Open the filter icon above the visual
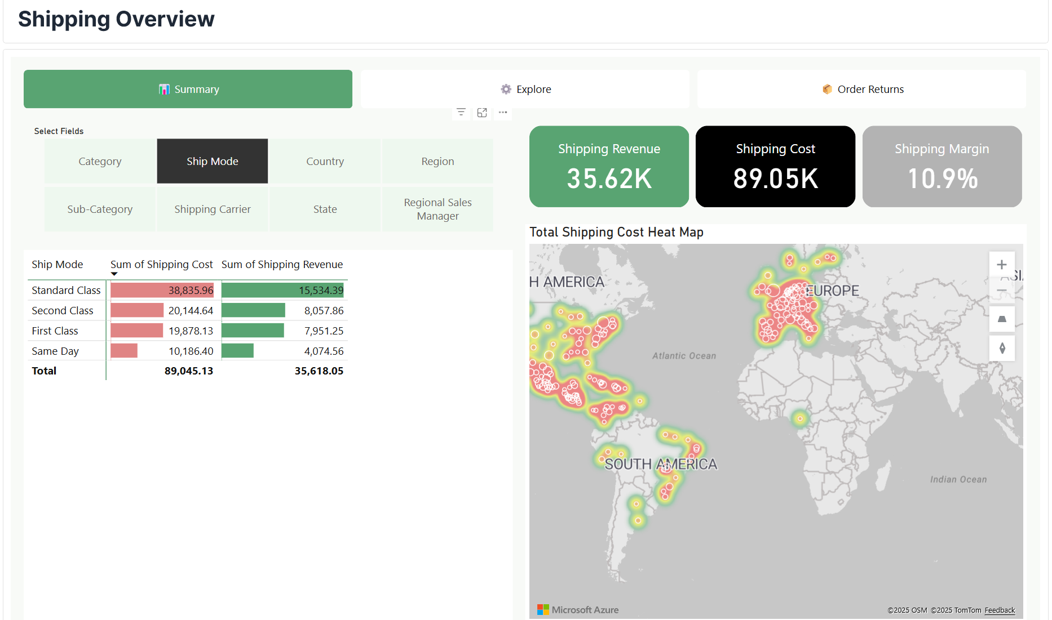The height and width of the screenshot is (620, 1052). coord(461,112)
